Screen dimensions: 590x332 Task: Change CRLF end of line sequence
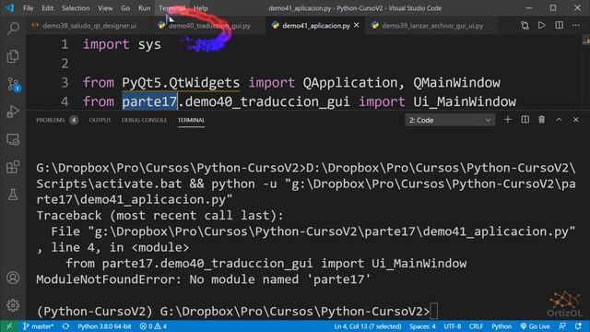pos(476,326)
